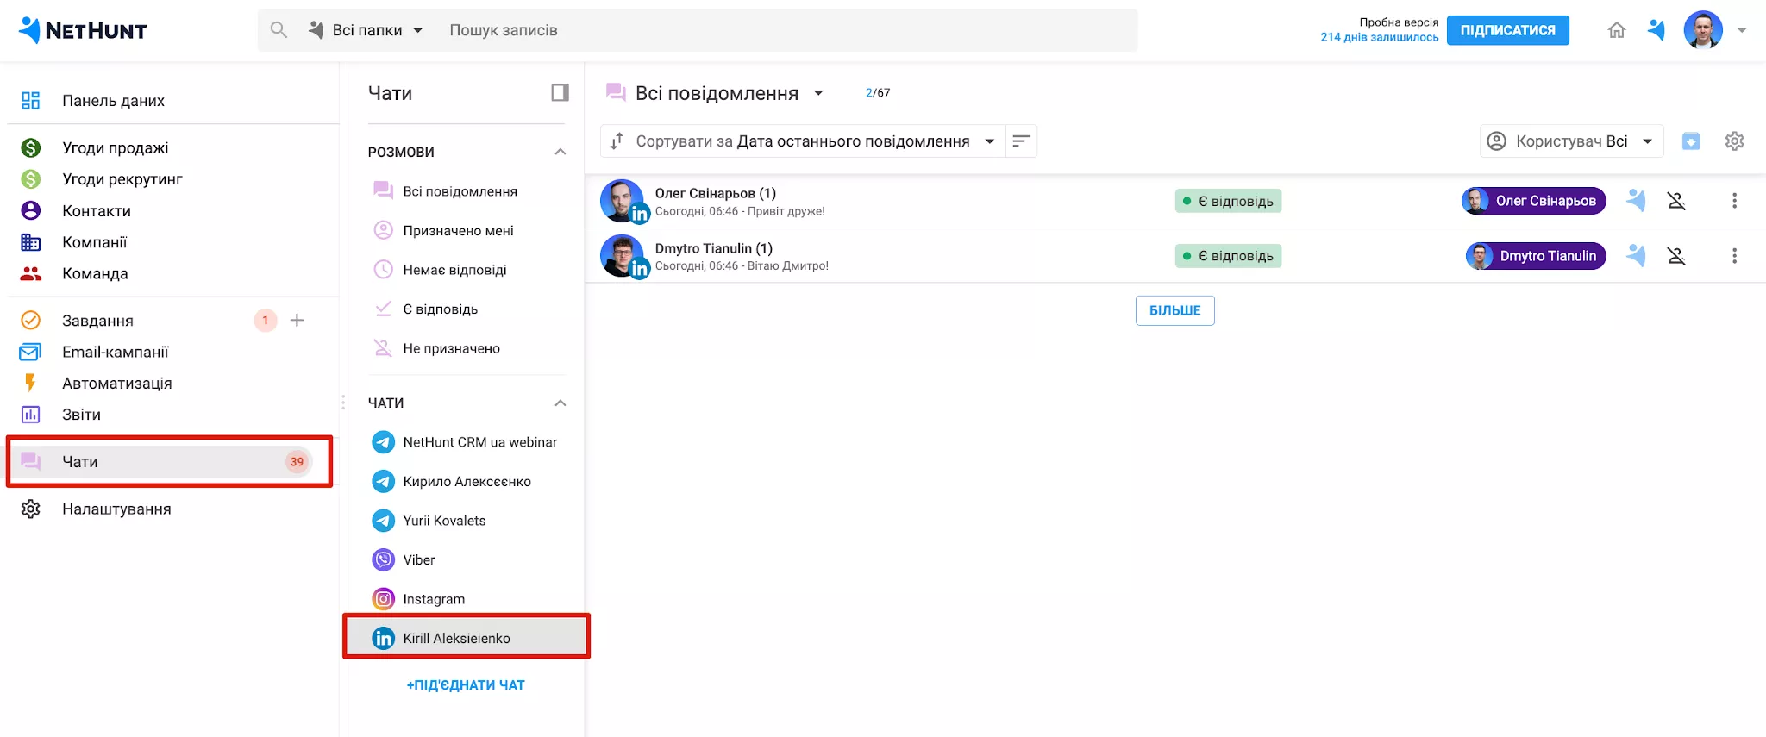Screen dimensions: 1766x737
Task: Click into the Пошук записів search field
Action: point(789,30)
